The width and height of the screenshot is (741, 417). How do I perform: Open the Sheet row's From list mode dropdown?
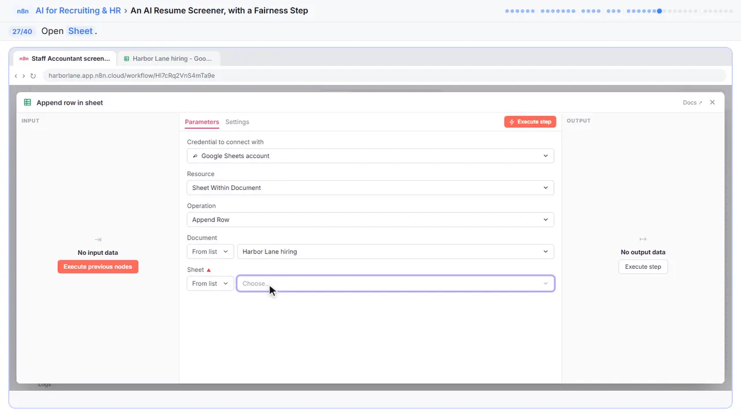(x=211, y=283)
